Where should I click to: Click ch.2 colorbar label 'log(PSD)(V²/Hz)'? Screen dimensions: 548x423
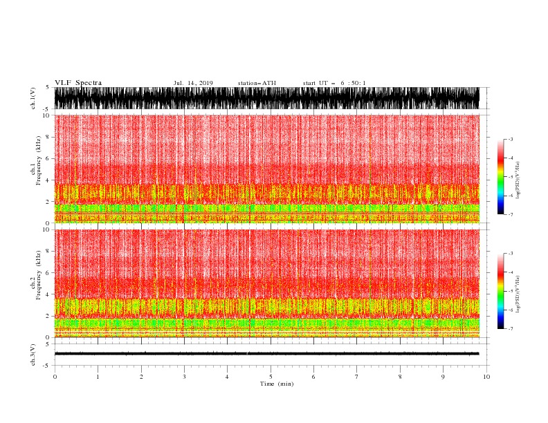tap(518, 294)
